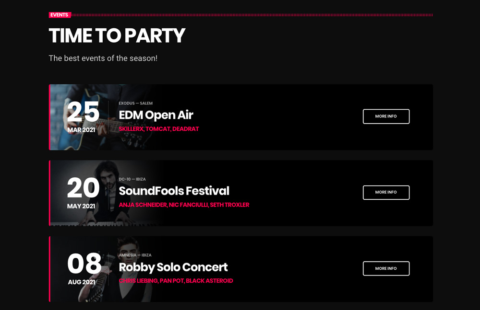
Task: Click the Skillerx, Tomcat, Deadrat lineup
Action: tap(159, 129)
